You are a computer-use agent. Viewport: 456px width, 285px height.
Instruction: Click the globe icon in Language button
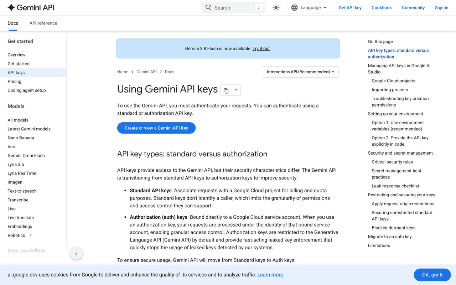(x=294, y=7)
